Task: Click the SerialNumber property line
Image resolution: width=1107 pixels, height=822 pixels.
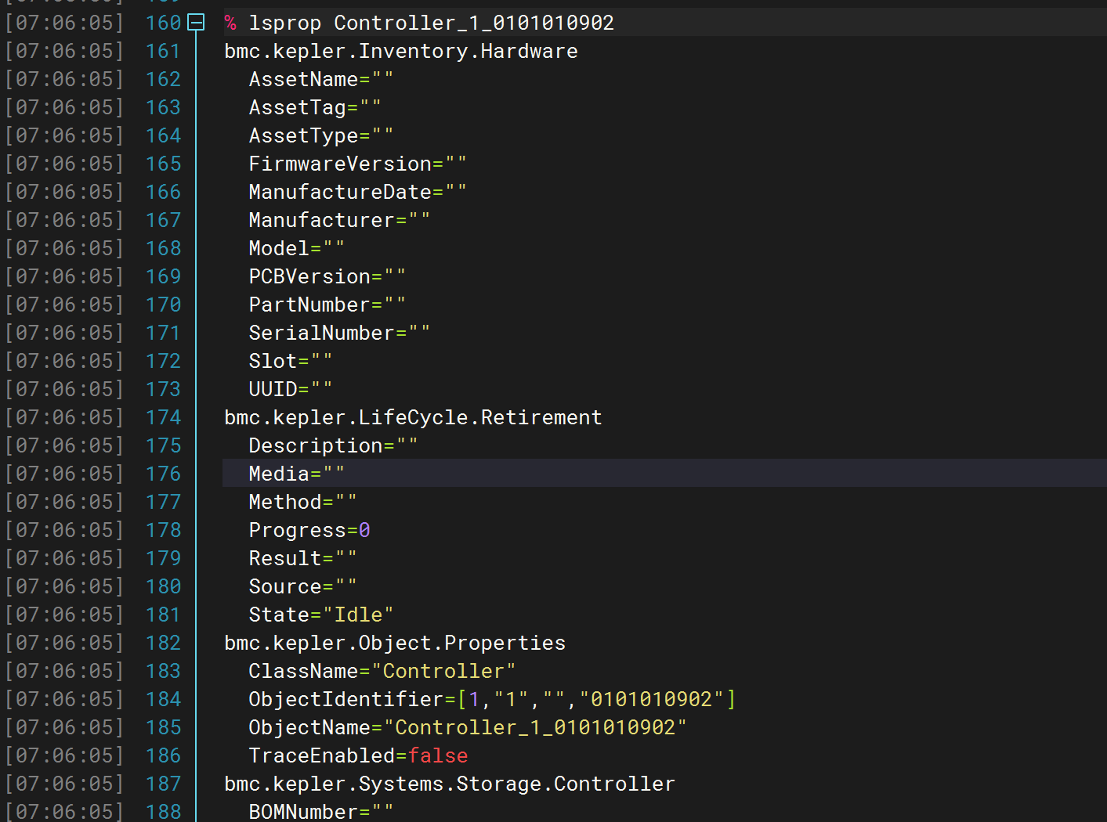Action: point(338,333)
